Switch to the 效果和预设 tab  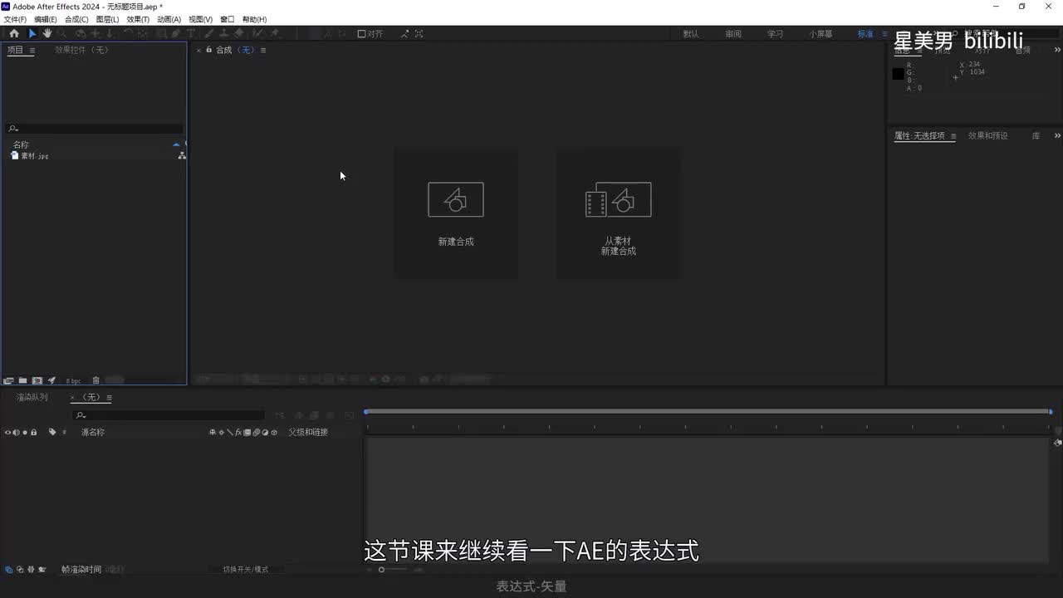(987, 135)
